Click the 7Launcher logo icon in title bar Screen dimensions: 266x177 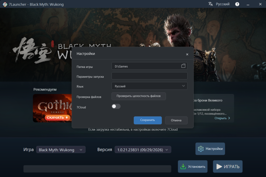coord(5,4)
